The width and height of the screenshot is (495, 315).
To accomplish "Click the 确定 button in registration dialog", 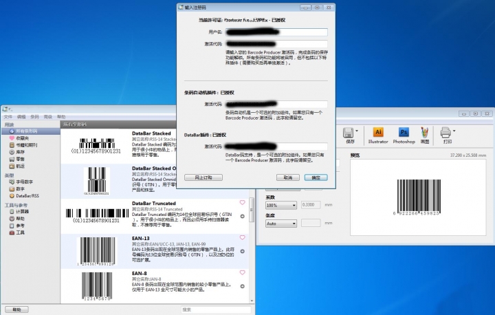I will click(x=316, y=177).
